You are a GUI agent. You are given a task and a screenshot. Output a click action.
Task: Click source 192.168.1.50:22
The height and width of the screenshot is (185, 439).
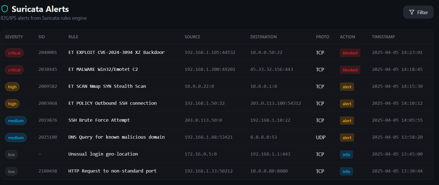[205, 103]
